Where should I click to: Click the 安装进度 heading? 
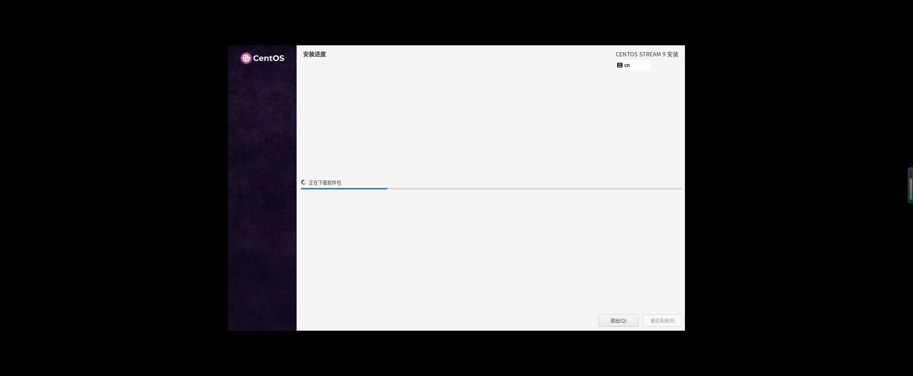coord(314,54)
